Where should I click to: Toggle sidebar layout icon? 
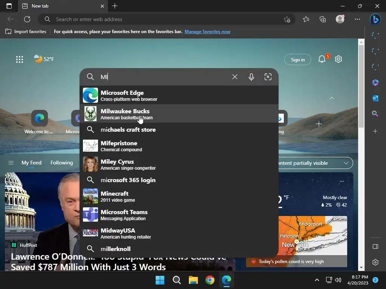pos(375,246)
